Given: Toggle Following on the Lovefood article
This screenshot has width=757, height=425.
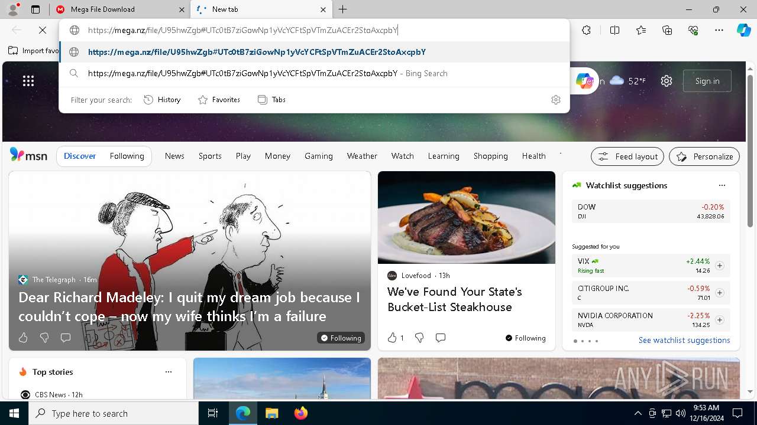Looking at the screenshot, I should tap(525, 338).
